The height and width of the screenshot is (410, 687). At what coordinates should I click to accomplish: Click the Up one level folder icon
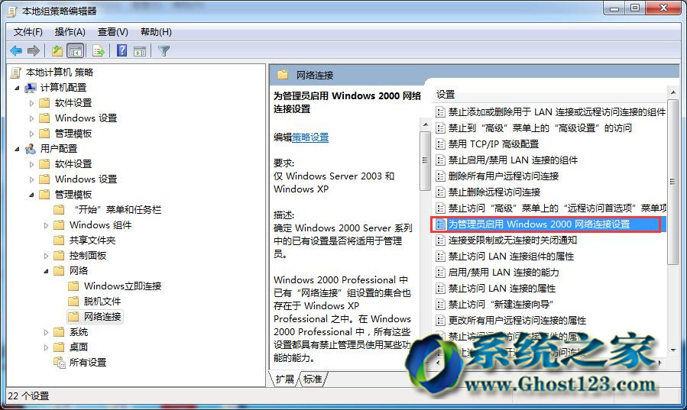[x=57, y=51]
